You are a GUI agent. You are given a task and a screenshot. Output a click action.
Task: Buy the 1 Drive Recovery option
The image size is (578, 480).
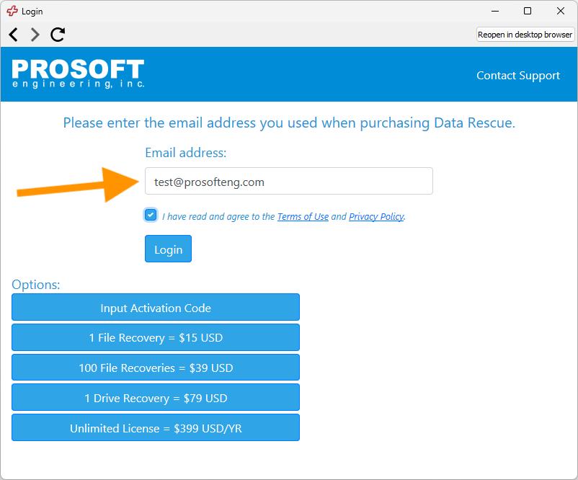(x=155, y=397)
